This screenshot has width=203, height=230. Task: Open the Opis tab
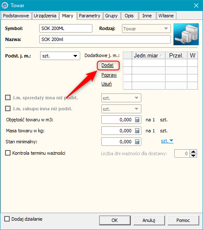pyautogui.click(x=129, y=16)
